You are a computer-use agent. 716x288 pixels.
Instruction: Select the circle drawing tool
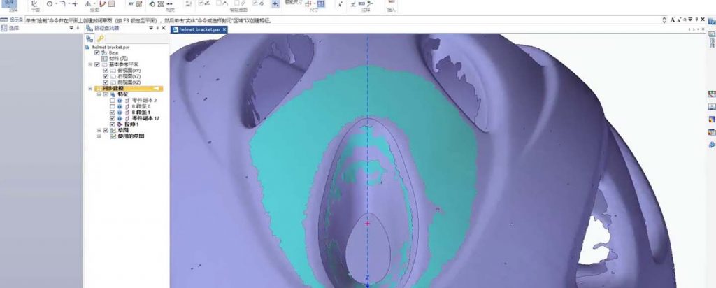(50, 3)
